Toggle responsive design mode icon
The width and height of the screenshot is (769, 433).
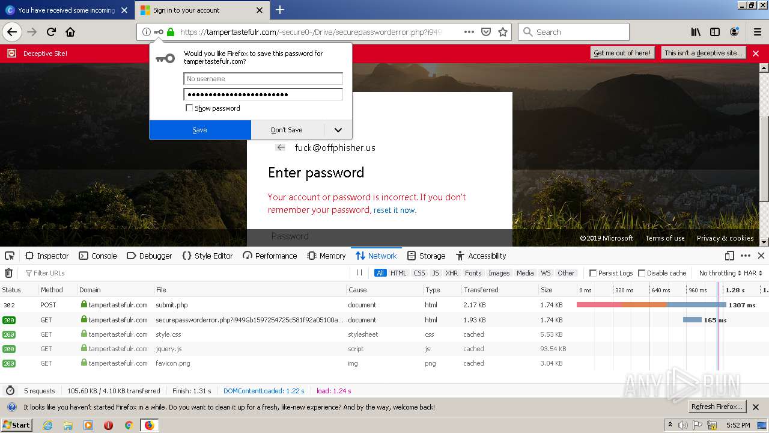(x=729, y=256)
